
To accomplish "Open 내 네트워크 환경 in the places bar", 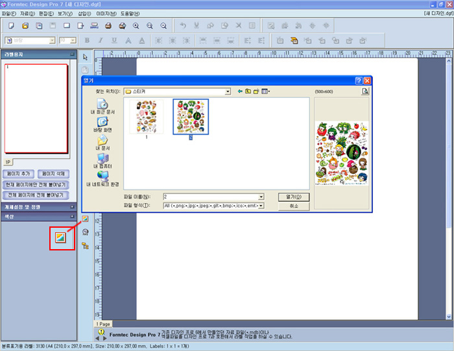I will coord(102,178).
